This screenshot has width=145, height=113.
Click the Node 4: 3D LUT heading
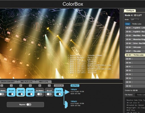coord(133,15)
